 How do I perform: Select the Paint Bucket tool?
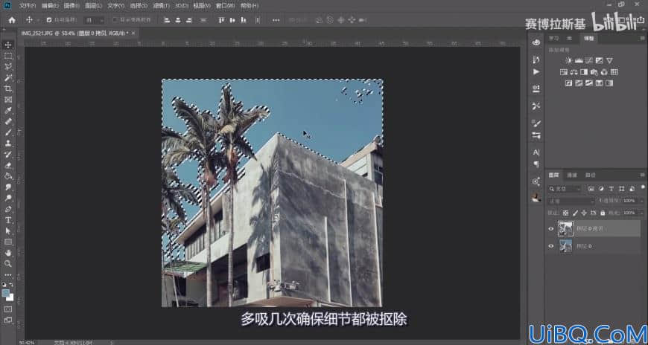8,176
